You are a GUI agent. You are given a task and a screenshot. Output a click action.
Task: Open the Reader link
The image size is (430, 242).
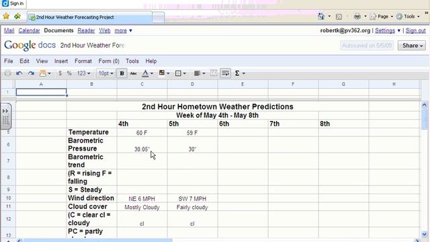click(86, 30)
